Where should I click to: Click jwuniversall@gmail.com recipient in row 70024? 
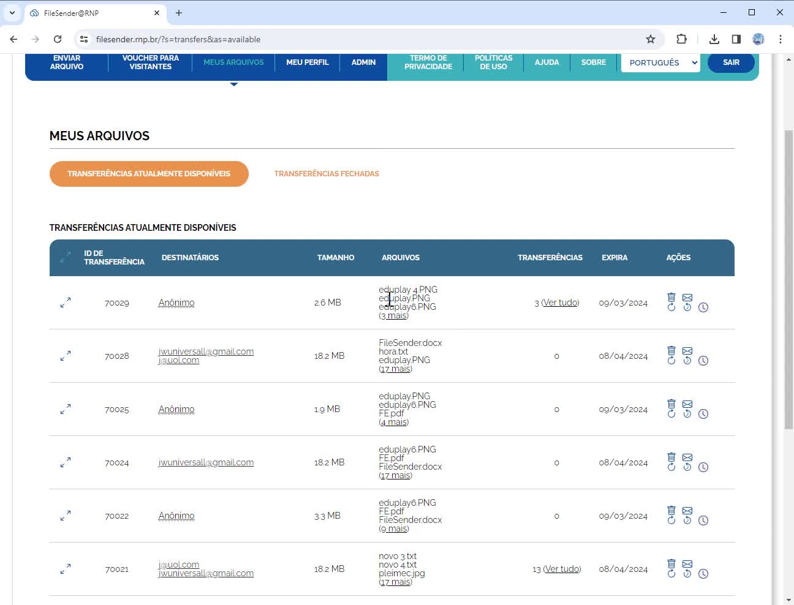[206, 462]
